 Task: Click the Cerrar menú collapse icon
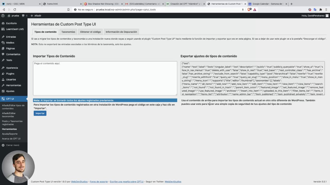[3, 145]
